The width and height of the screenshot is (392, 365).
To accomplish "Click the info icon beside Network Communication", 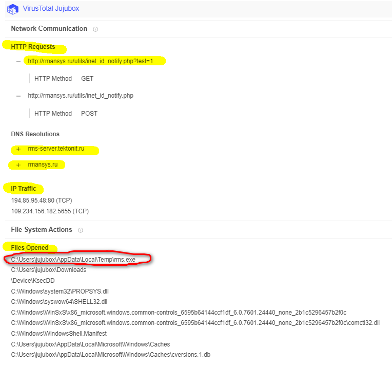I will [x=95, y=29].
